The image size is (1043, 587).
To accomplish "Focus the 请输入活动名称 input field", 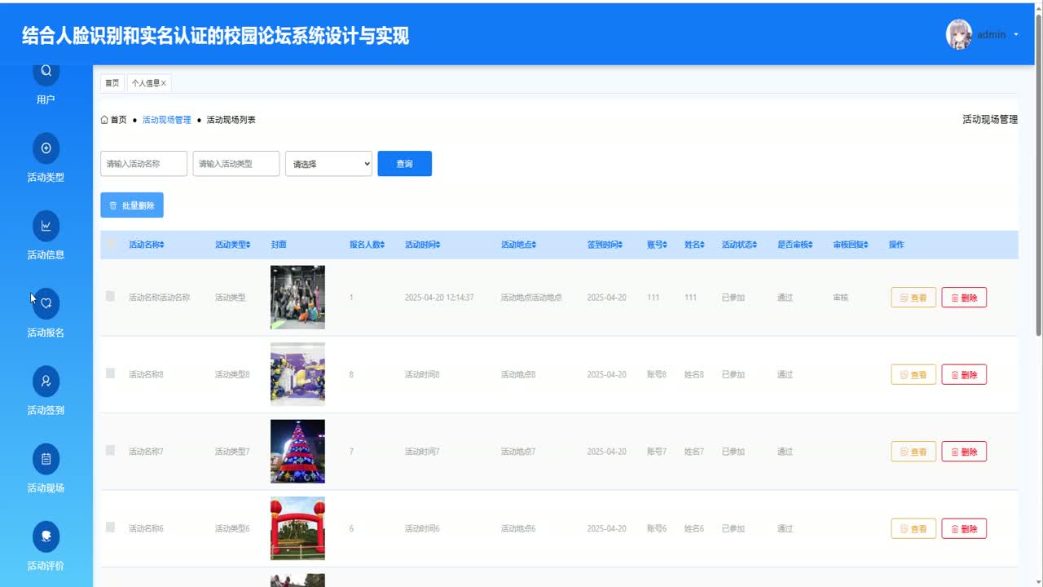I will click(x=143, y=164).
